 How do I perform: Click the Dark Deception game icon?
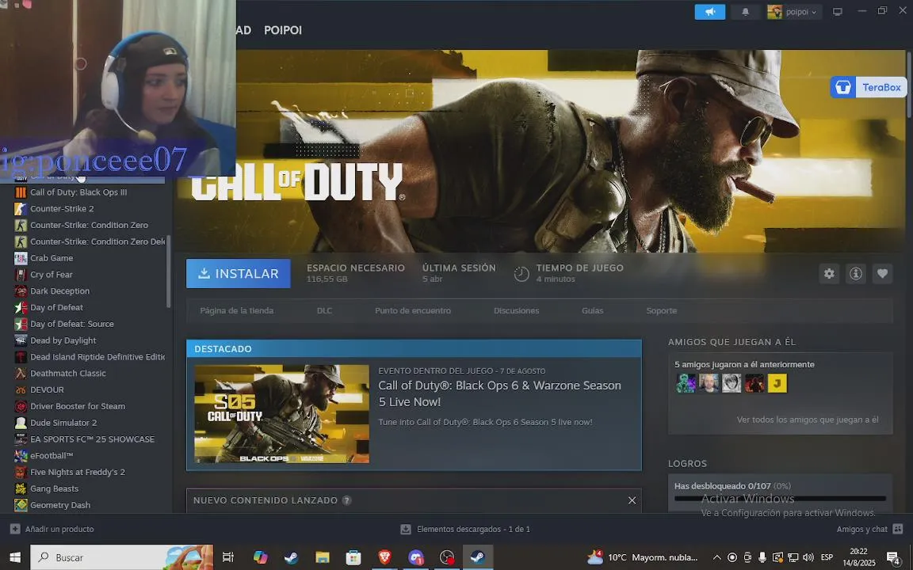pyautogui.click(x=21, y=291)
